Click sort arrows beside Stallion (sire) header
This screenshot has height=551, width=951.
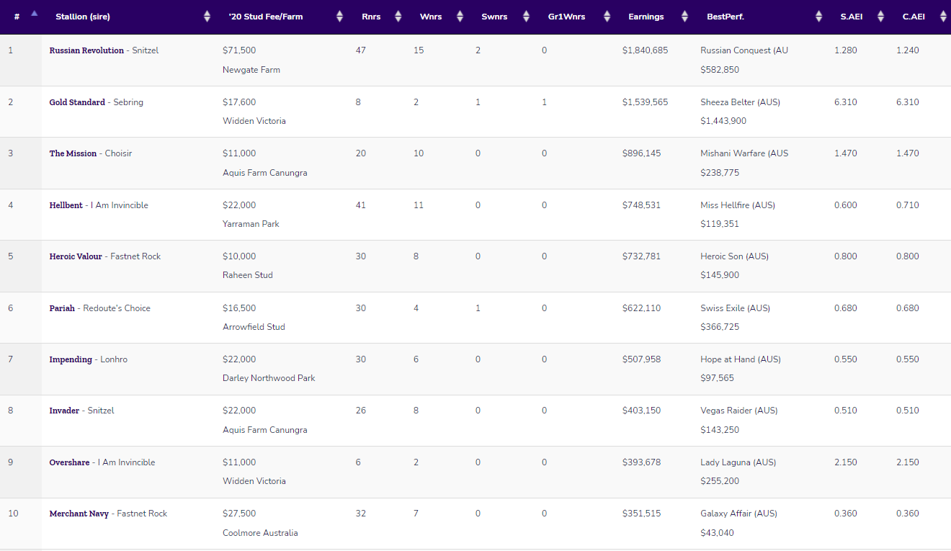(207, 17)
